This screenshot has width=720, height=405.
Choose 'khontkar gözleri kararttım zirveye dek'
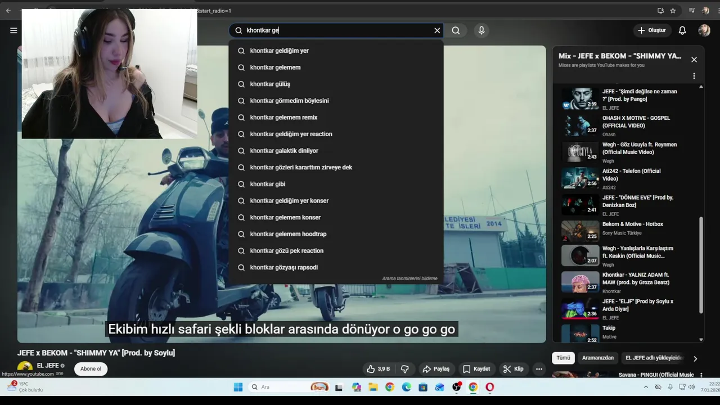(x=336, y=168)
